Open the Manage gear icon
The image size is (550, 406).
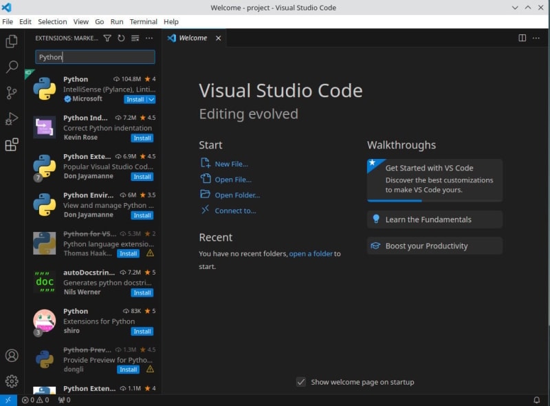click(x=12, y=381)
